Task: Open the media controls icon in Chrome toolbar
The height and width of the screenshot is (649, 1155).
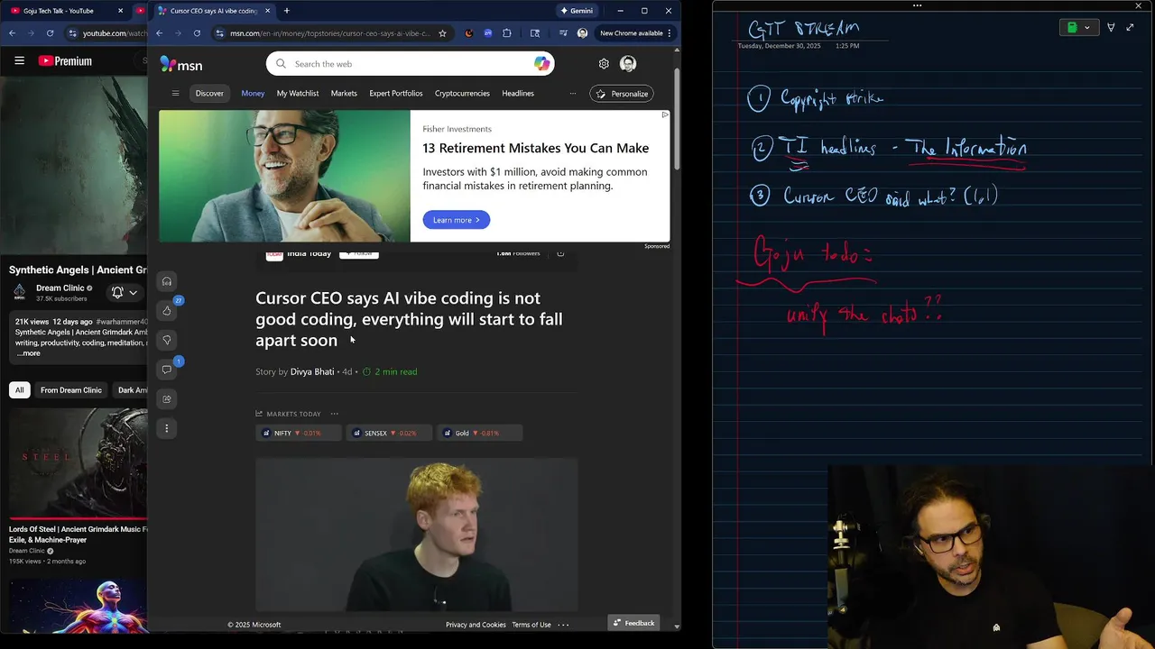Action: point(563,33)
